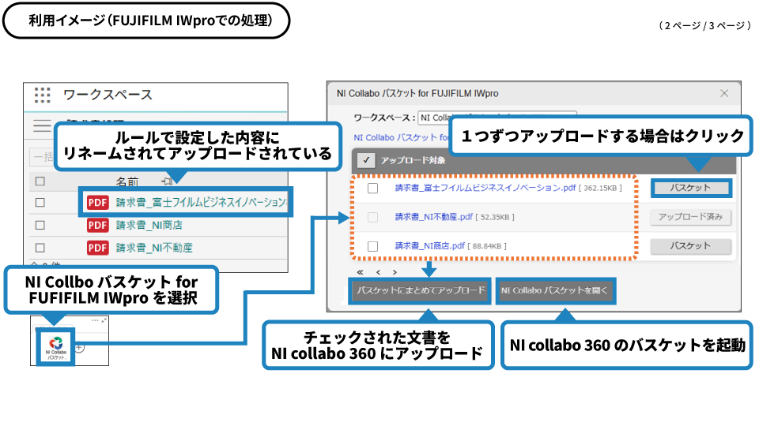Click the plus circle beside NI Collabo icon

pos(80,348)
